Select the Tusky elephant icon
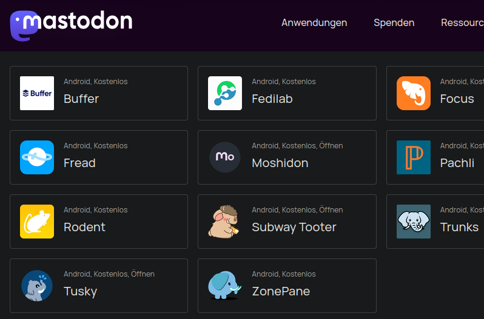484x319 pixels. (x=37, y=286)
